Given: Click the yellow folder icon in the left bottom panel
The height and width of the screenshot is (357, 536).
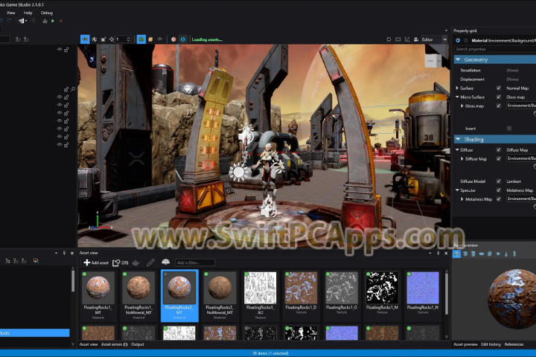Looking at the screenshot, I should (x=36, y=260).
